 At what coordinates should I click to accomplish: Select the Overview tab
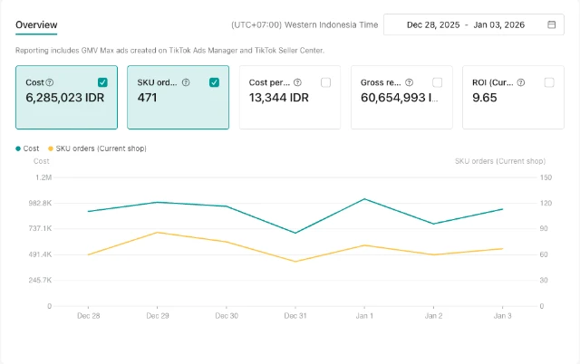tap(36, 24)
